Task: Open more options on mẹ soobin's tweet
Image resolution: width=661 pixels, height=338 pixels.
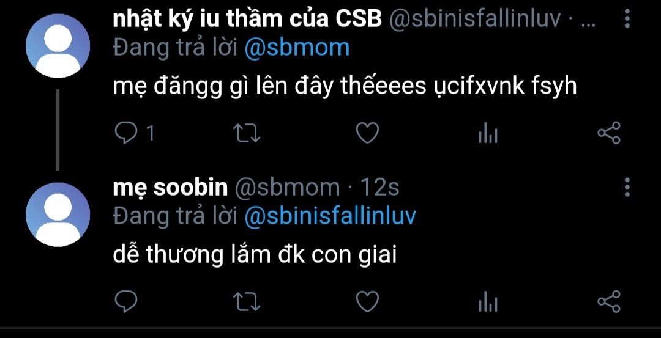Action: [x=627, y=187]
